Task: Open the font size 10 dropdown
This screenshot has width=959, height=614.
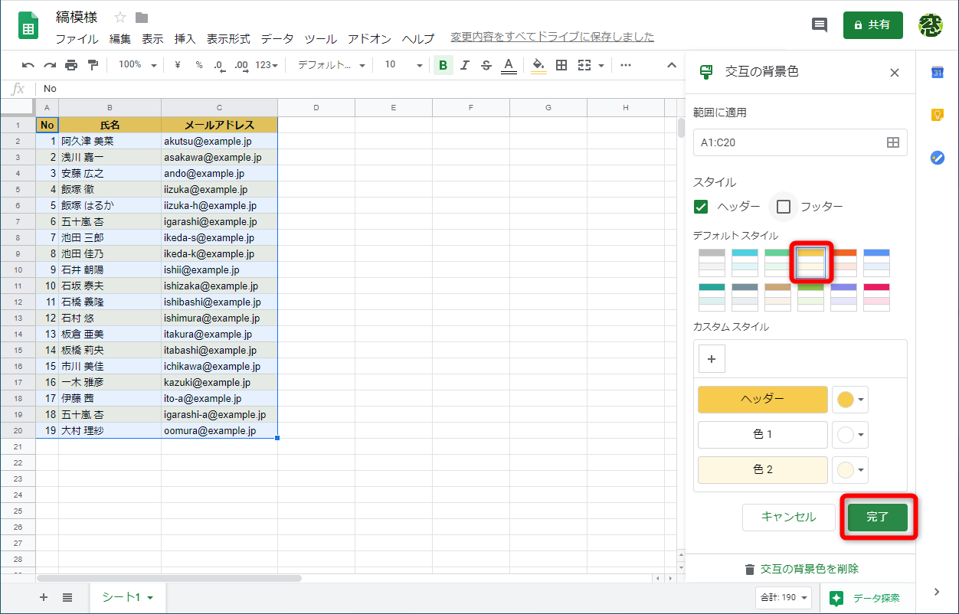Action: click(404, 65)
